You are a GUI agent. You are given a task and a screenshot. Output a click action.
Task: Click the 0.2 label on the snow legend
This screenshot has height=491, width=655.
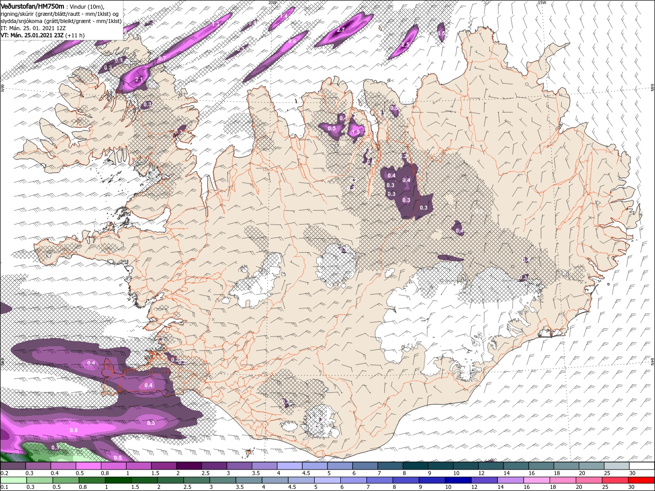click(4, 473)
